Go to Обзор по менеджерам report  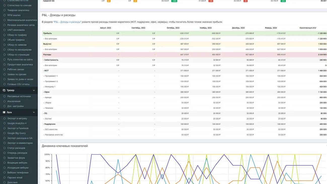19,50
